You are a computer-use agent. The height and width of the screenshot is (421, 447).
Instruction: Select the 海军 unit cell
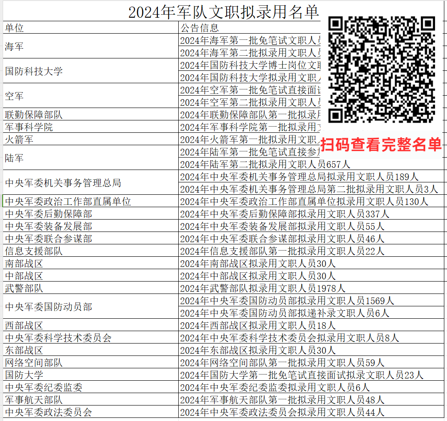pos(90,46)
